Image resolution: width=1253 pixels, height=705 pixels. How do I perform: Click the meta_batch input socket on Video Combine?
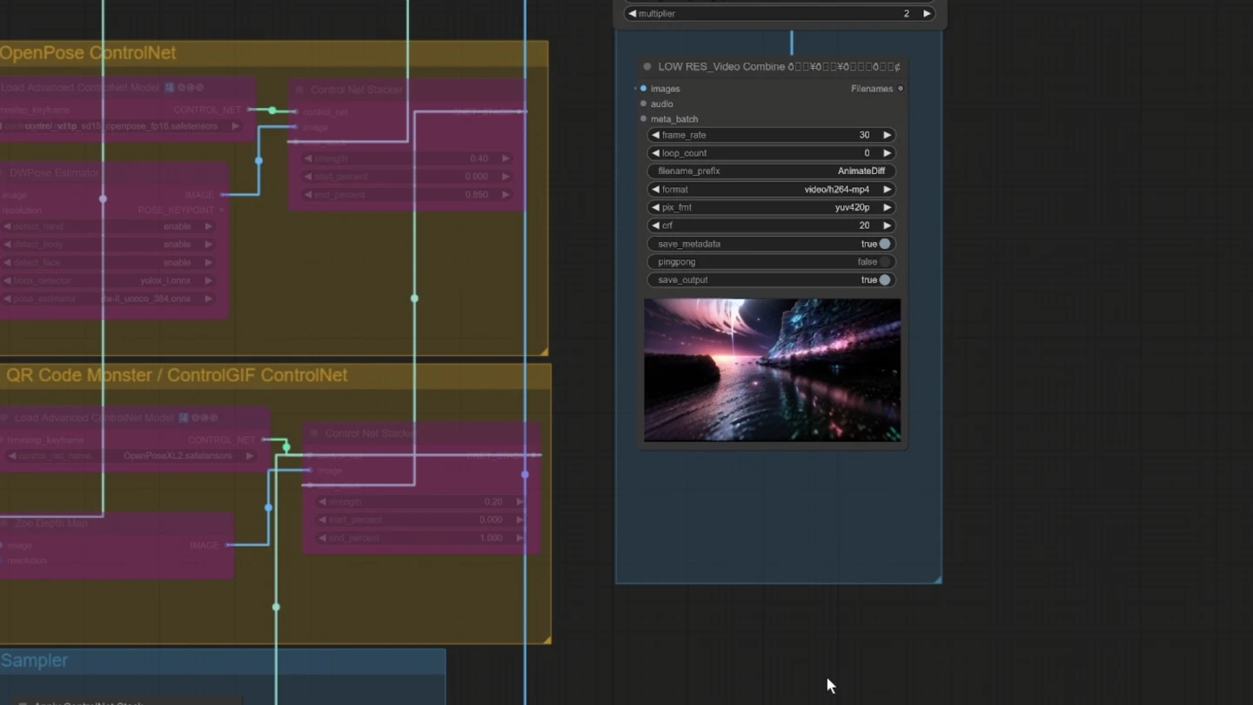point(643,118)
